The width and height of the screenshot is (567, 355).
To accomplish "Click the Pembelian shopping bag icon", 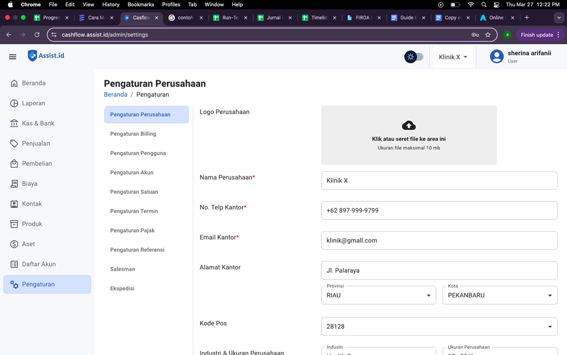I will 14,164.
